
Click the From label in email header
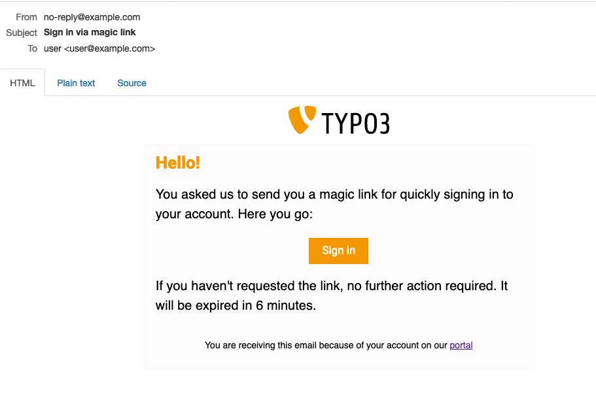coord(26,17)
